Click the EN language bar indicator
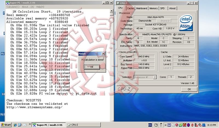The image size is (219, 128). 150,125
